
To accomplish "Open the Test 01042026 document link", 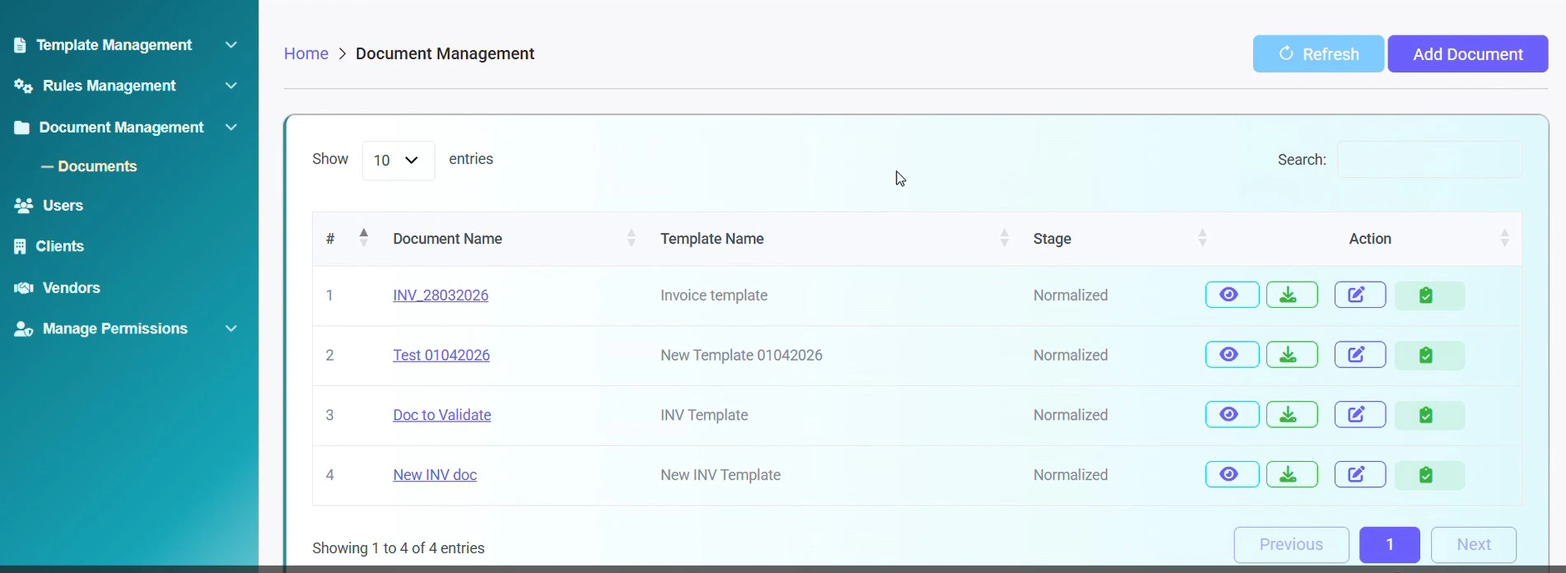I will [x=441, y=355].
